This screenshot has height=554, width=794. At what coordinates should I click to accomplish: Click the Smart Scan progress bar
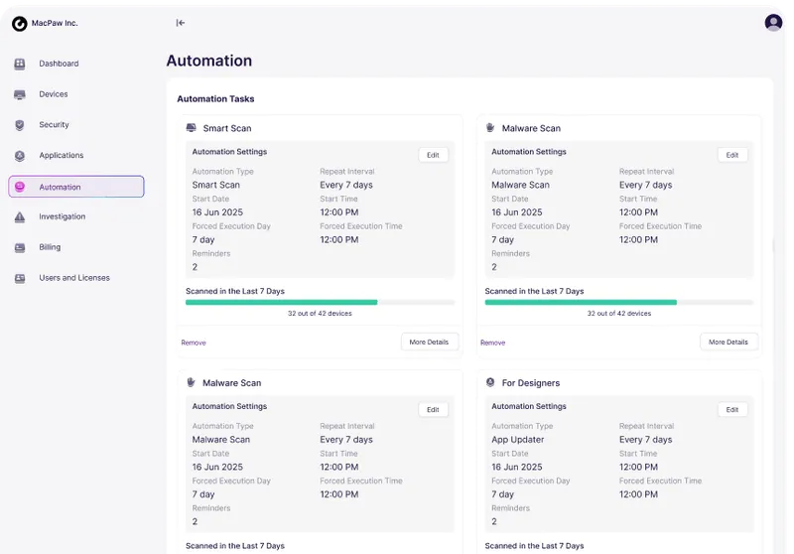[x=320, y=303]
